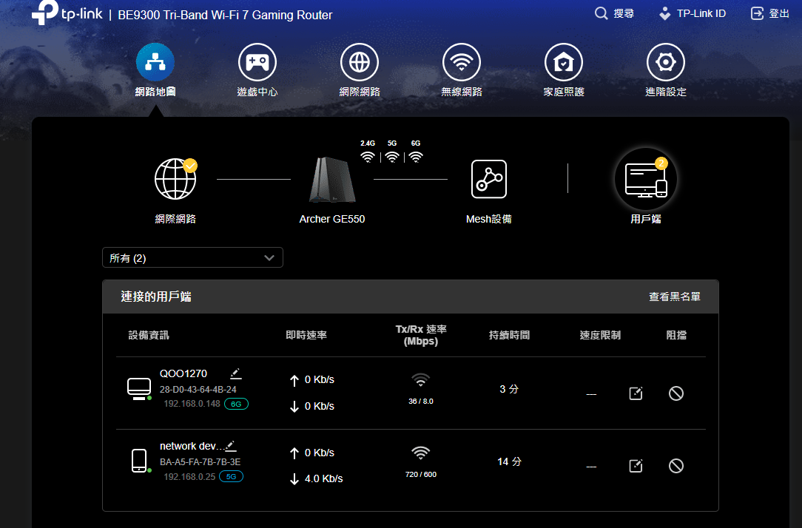
Task: Click the QOO1270 Wi-Fi signal icon
Action: click(420, 380)
